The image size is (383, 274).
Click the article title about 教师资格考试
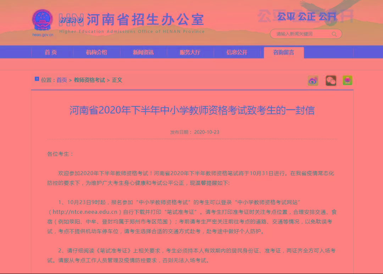(x=191, y=111)
